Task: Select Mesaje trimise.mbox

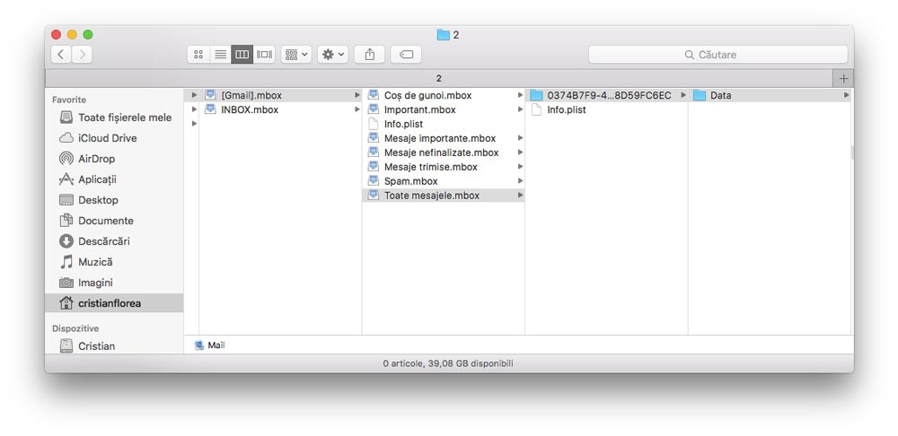Action: pos(444,167)
